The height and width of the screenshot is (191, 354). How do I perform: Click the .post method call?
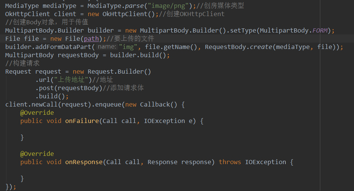coord(45,88)
